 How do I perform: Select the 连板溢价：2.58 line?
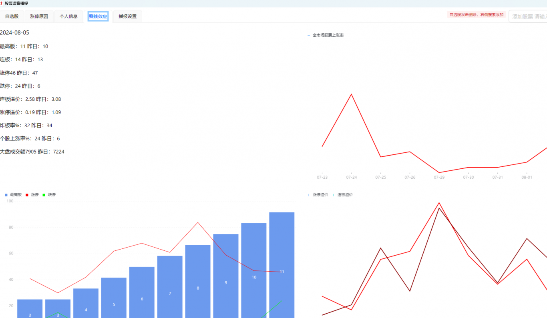[30, 99]
